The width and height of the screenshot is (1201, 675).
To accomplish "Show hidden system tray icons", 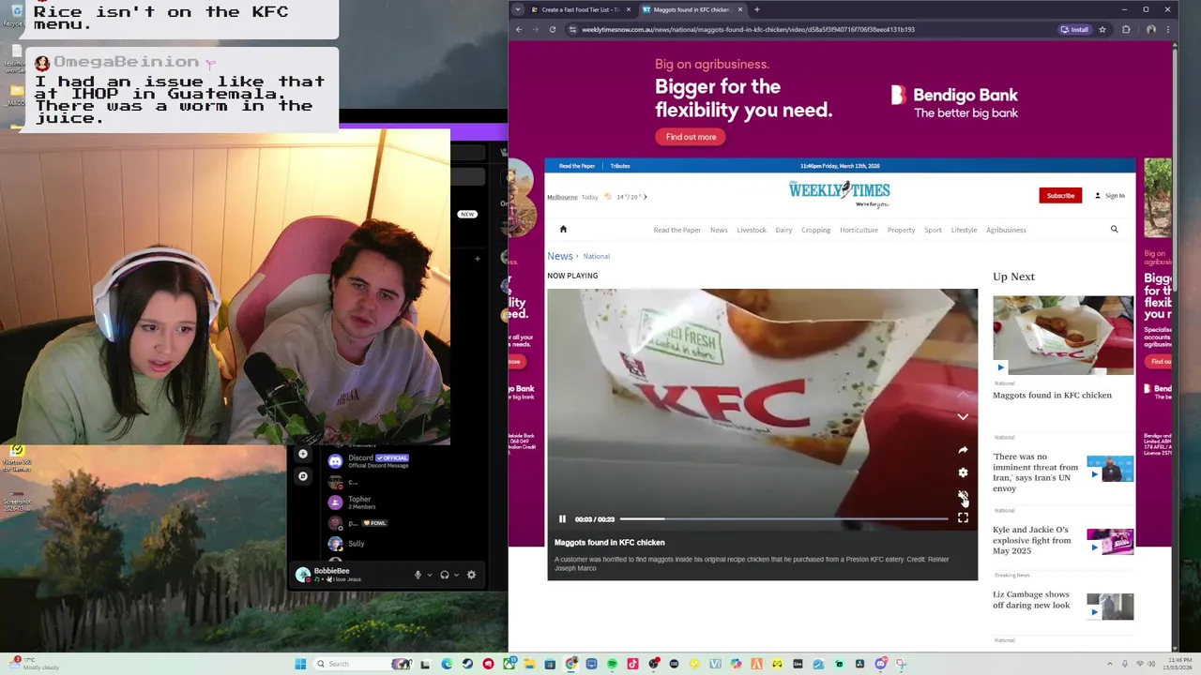I will (x=1110, y=664).
